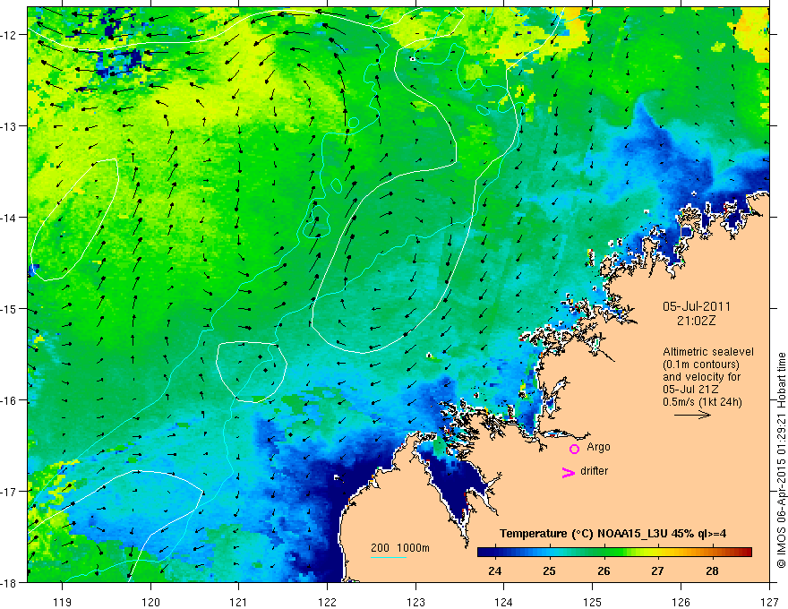Click the magenta drifter arrowhead legend marker
Image resolution: width=788 pixels, height=609 pixels.
pos(569,472)
